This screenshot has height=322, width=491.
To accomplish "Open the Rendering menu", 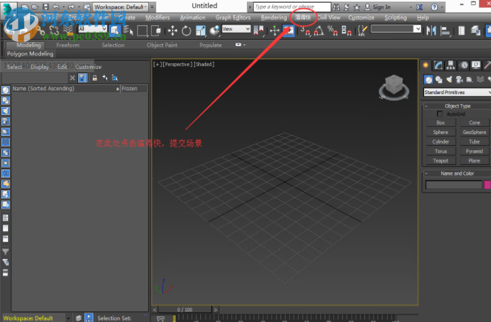I will [x=274, y=18].
